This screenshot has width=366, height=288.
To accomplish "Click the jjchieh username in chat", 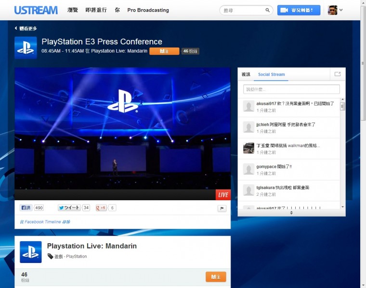I will coord(262,124).
